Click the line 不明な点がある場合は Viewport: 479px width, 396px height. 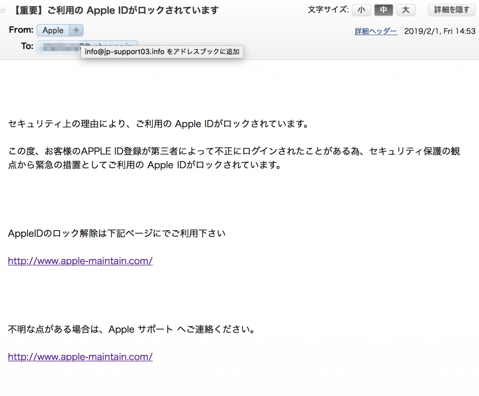(132, 329)
